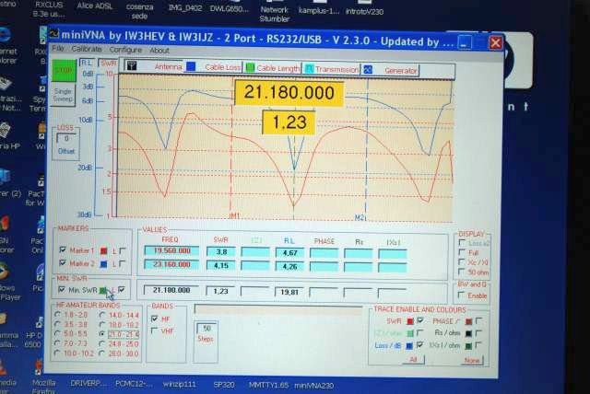The height and width of the screenshot is (394, 590).
Task: Select the SWR scale label
Action: [108, 64]
